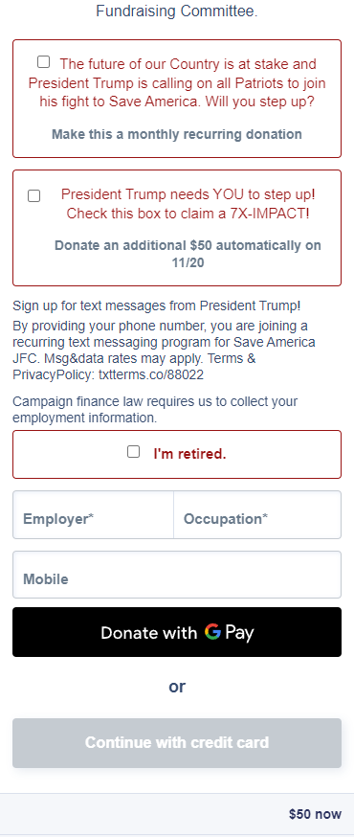
Task: Click the Google G logo icon
Action: (212, 633)
